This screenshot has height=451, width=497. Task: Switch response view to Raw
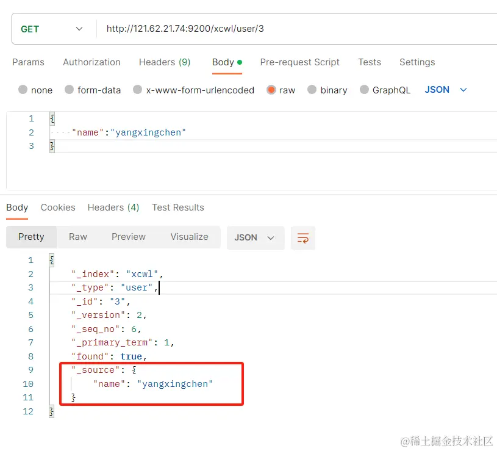pyautogui.click(x=78, y=237)
